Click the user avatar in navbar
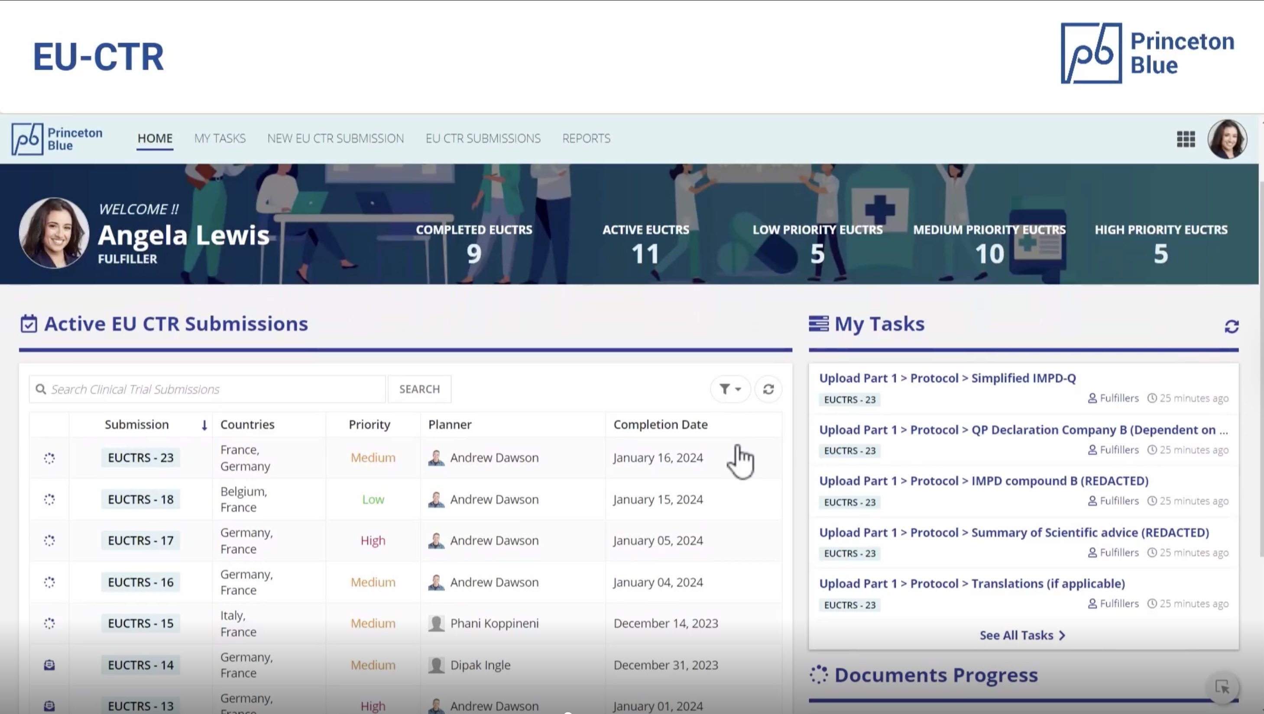The height and width of the screenshot is (714, 1264). coord(1227,139)
